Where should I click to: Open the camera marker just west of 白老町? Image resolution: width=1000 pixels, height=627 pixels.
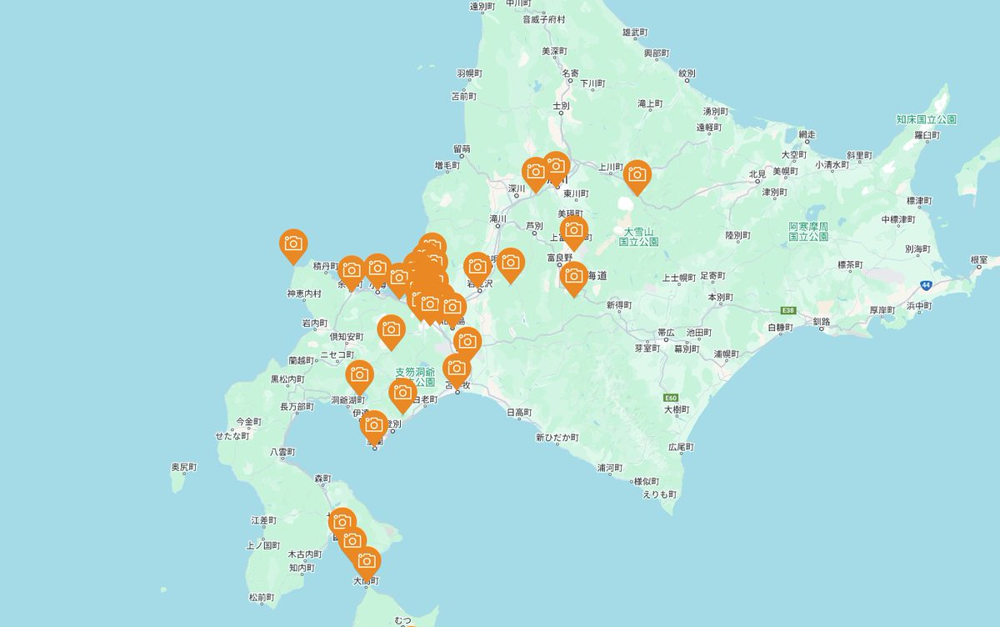[402, 393]
